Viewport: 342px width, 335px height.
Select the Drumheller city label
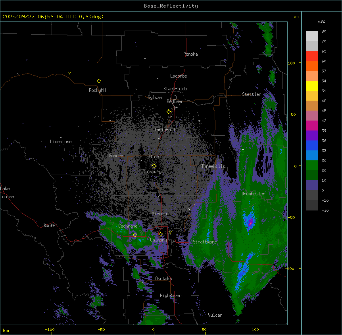click(x=253, y=194)
